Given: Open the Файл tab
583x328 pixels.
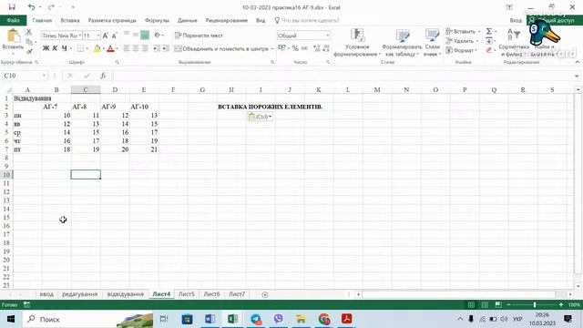Looking at the screenshot, I should point(13,20).
